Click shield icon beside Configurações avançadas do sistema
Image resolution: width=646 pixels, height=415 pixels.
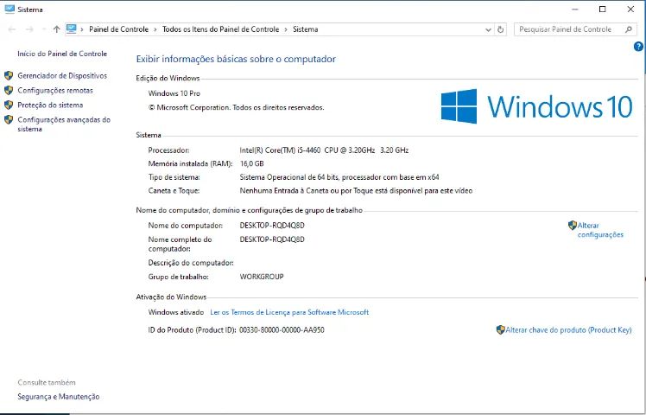[9, 120]
